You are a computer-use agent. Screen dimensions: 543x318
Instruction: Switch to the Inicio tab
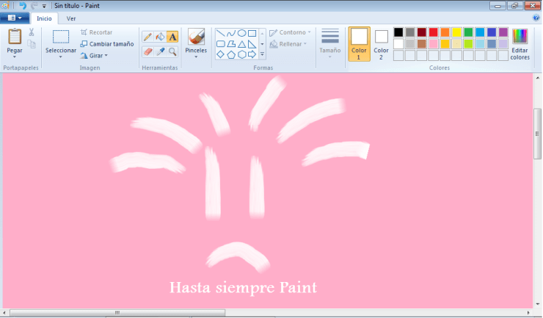44,18
